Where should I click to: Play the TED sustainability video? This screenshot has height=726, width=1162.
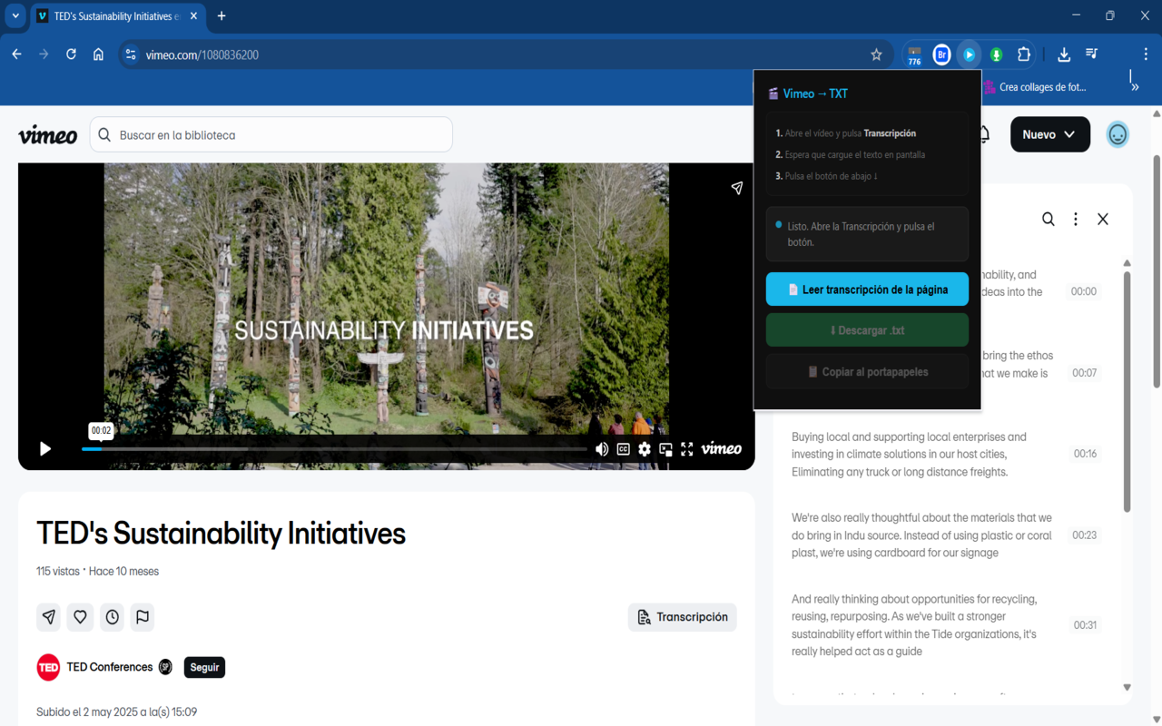[44, 448]
